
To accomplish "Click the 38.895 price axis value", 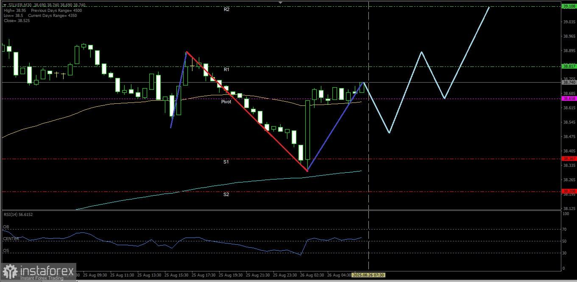I will pyautogui.click(x=569, y=50).
